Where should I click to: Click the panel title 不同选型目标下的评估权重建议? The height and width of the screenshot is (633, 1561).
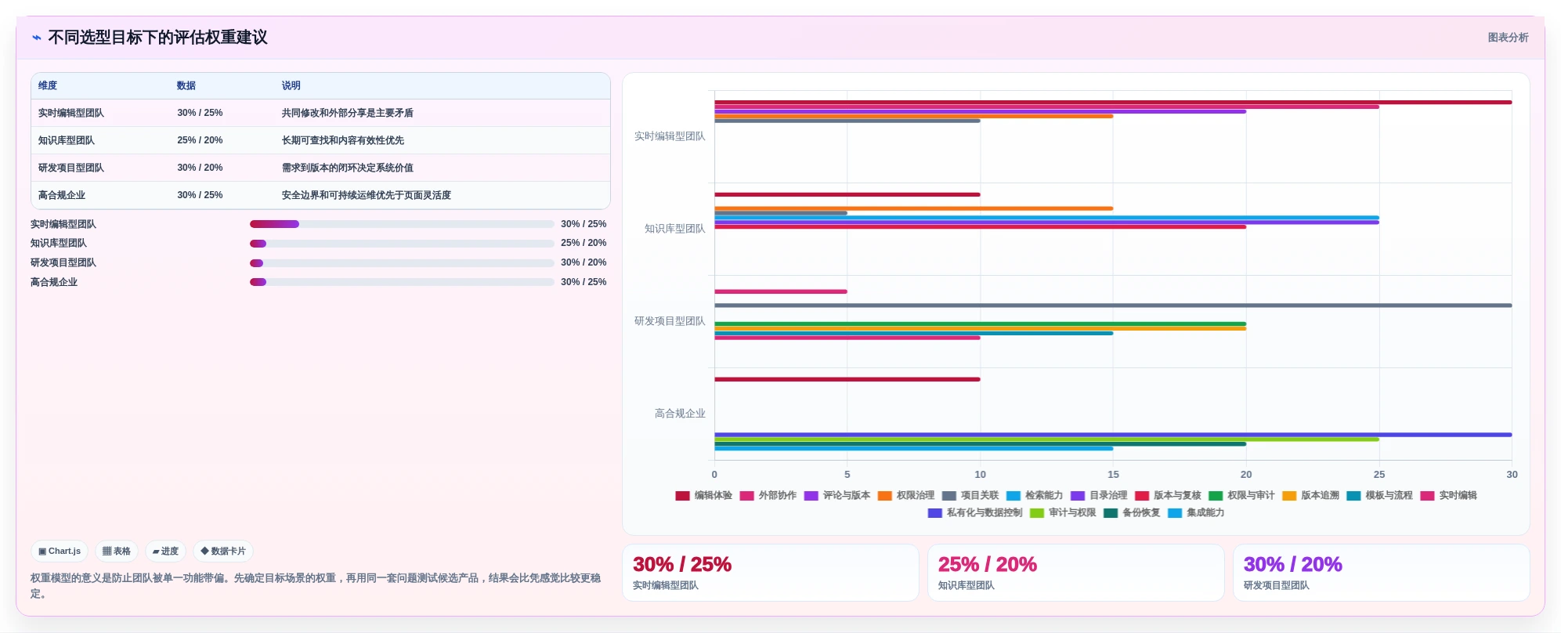tap(157, 38)
